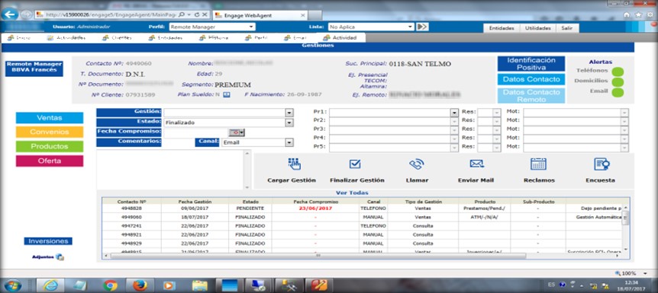
Task: Click the browser back arrow
Action: pyautogui.click(x=10, y=14)
